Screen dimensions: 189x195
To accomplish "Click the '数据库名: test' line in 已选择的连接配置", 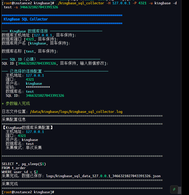I will [x=20, y=91].
